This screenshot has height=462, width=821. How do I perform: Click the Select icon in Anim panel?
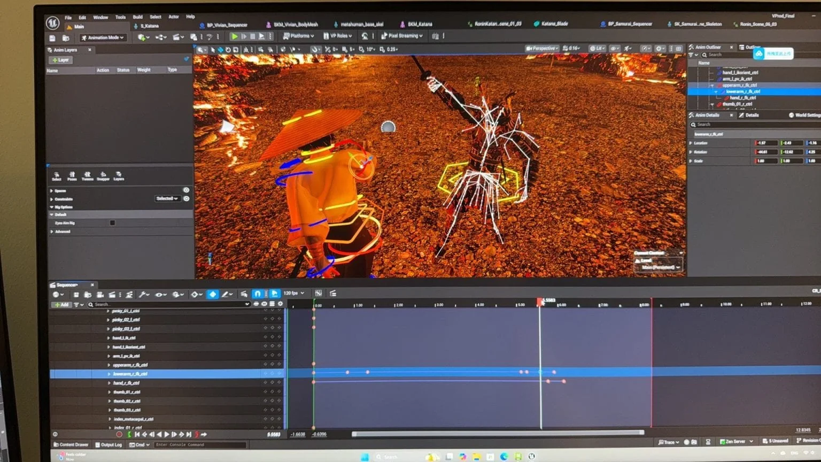click(x=57, y=176)
